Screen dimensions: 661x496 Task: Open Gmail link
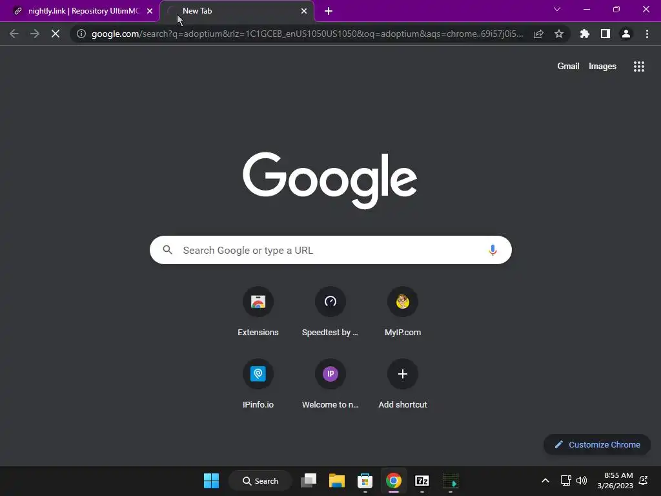[568, 67]
